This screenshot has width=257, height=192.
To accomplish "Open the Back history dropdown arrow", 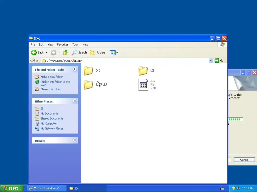I will [x=46, y=52].
